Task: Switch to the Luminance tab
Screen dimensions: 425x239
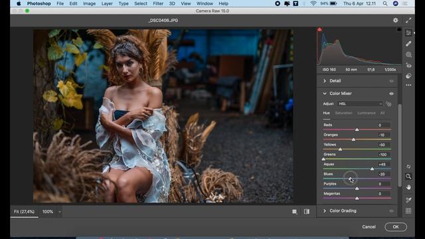Action: pos(366,113)
